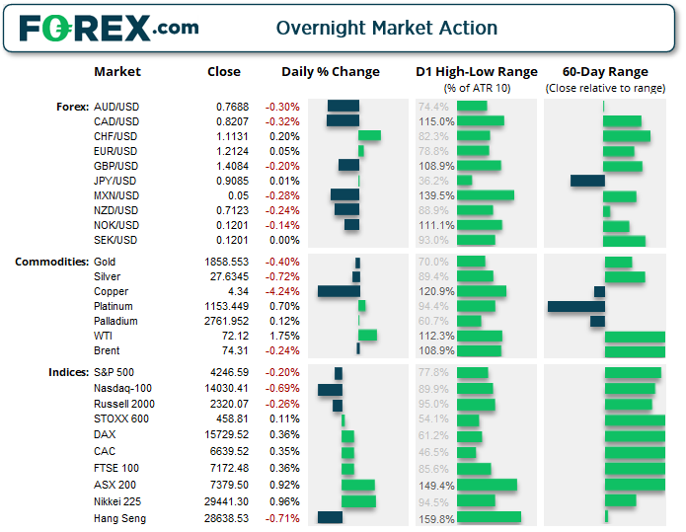The image size is (686, 532).
Task: Click the Hang Seng high-low range bar
Action: (489, 517)
